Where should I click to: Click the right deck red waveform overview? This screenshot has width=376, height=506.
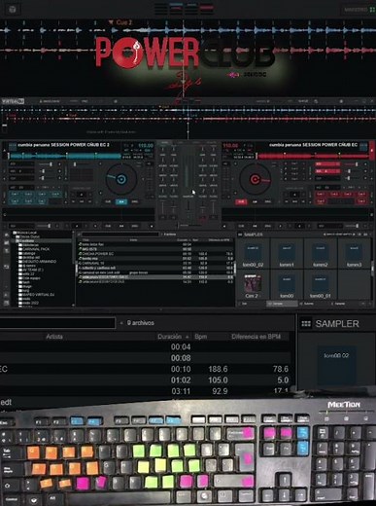[x=313, y=156]
